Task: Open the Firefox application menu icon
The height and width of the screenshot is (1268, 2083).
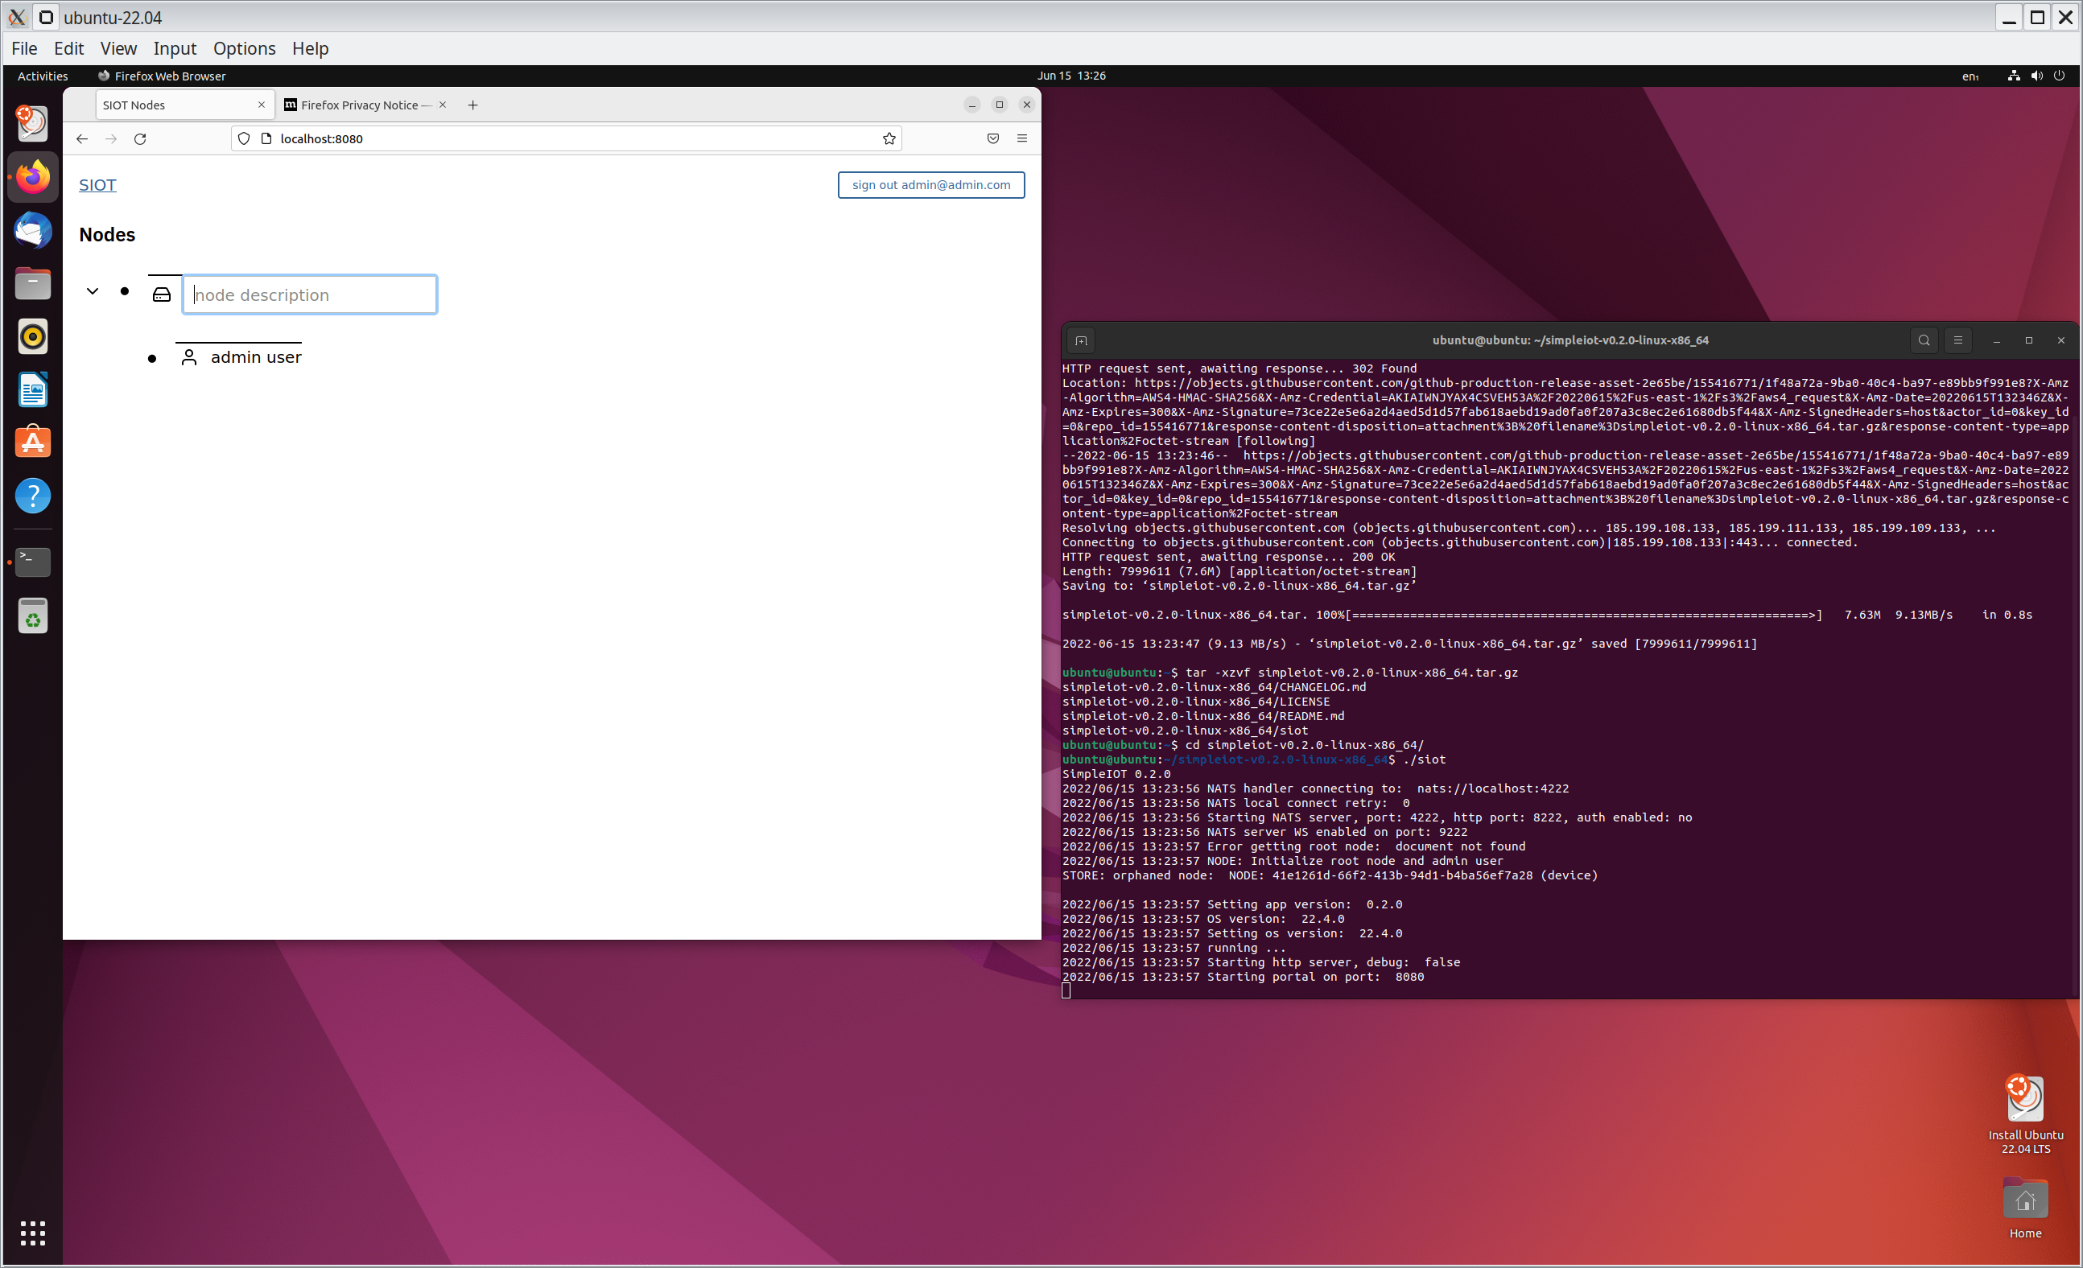Action: pyautogui.click(x=1022, y=138)
